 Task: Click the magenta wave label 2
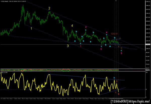pos(86,27)
